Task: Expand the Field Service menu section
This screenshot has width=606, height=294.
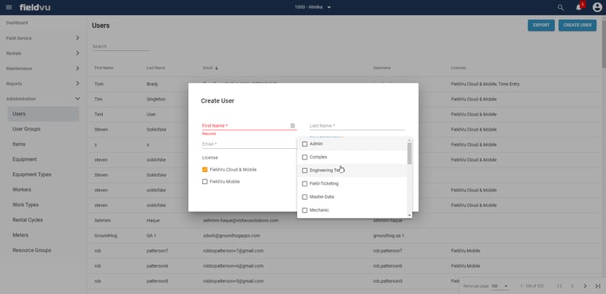Action: [x=43, y=38]
